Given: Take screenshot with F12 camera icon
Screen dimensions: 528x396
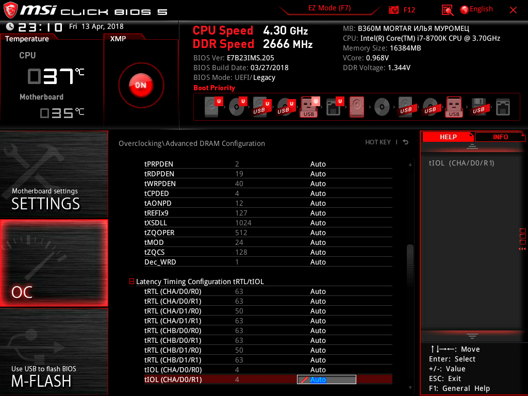Looking at the screenshot, I should (x=393, y=10).
